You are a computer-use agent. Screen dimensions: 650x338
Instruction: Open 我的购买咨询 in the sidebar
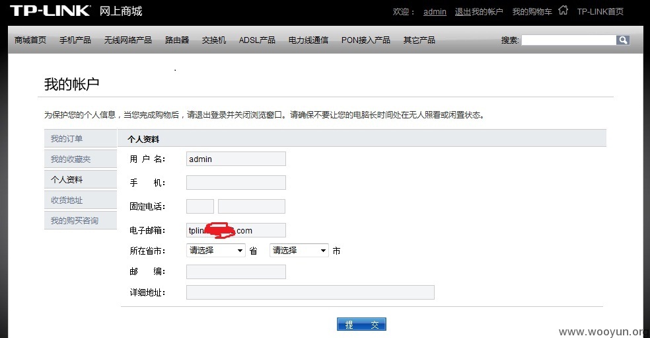(x=81, y=220)
